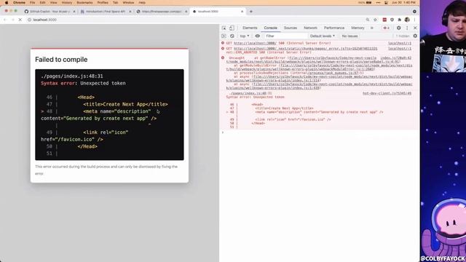Click the 'Failed to compile' heading
This screenshot has height=262, width=466.
[61, 60]
